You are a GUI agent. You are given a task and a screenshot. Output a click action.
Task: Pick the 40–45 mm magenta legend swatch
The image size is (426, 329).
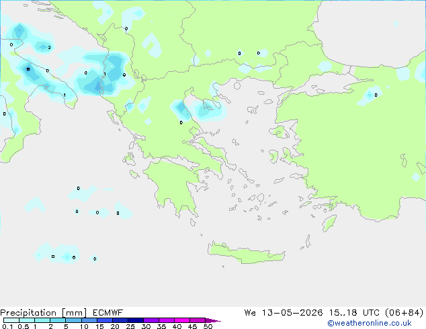point(182,320)
